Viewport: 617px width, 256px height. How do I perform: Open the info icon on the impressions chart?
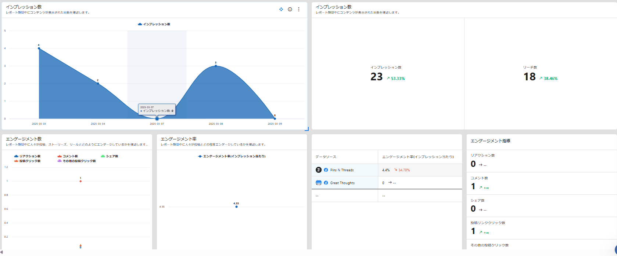click(x=290, y=9)
